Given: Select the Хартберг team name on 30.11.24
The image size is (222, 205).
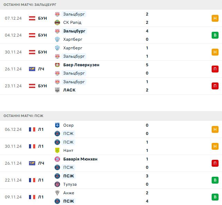Looking at the screenshot, I should [73, 48].
